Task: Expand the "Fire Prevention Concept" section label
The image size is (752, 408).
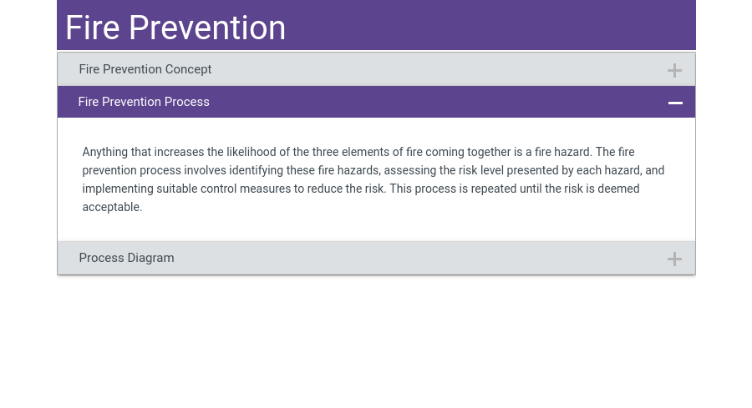Action: pyautogui.click(x=145, y=69)
